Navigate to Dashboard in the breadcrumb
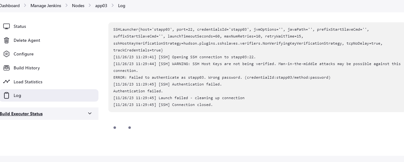This screenshot has width=404, height=162. point(9,6)
